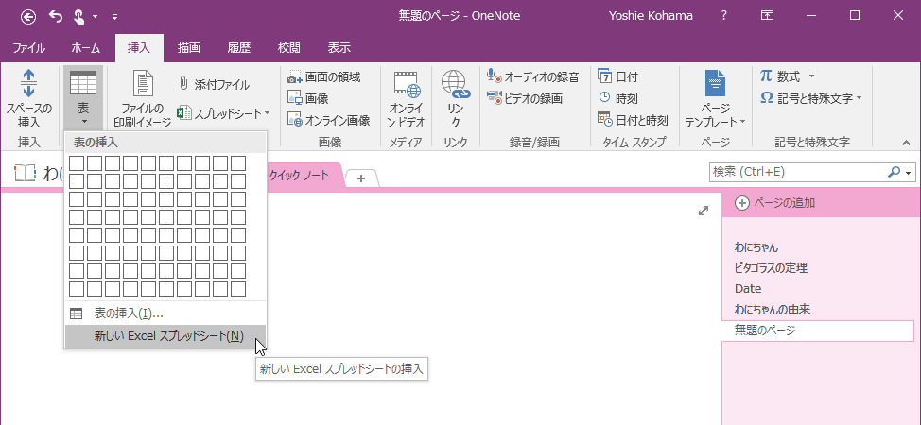
Task: Start ビデオの録画
Action: coord(525,98)
